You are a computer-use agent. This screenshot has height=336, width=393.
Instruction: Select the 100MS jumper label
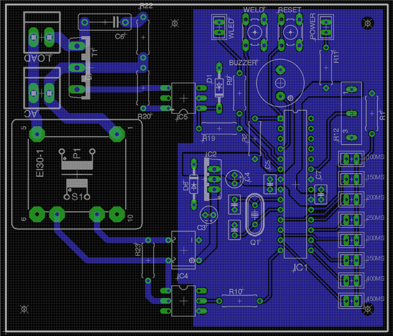pos(375,157)
